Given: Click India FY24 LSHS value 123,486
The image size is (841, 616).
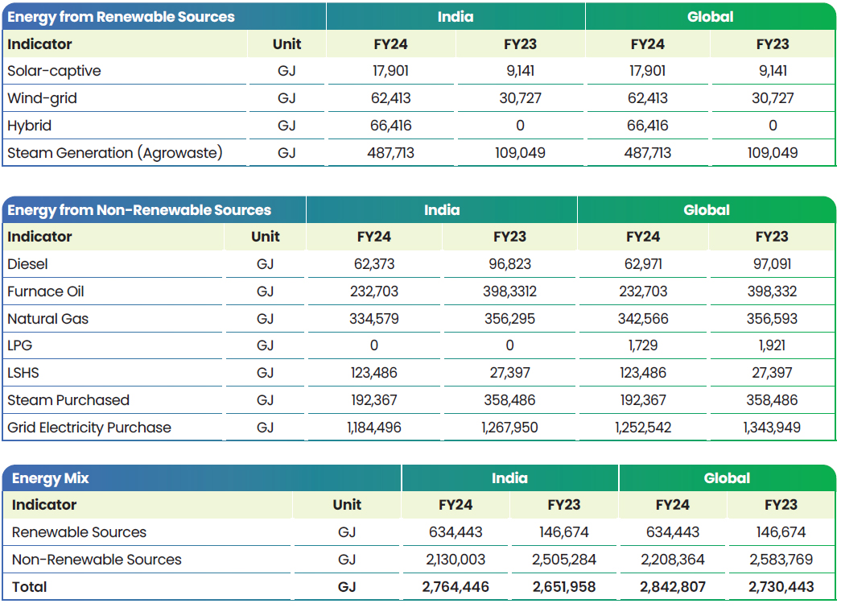Looking at the screenshot, I should coord(374,372).
